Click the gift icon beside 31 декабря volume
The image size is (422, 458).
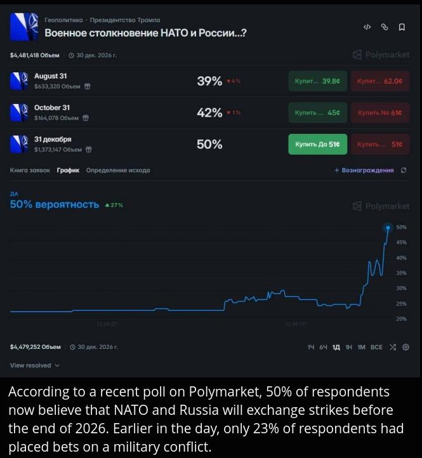coord(89,150)
